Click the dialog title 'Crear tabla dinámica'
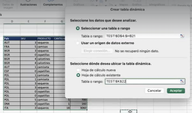192x113 pixels. pyautogui.click(x=127, y=10)
